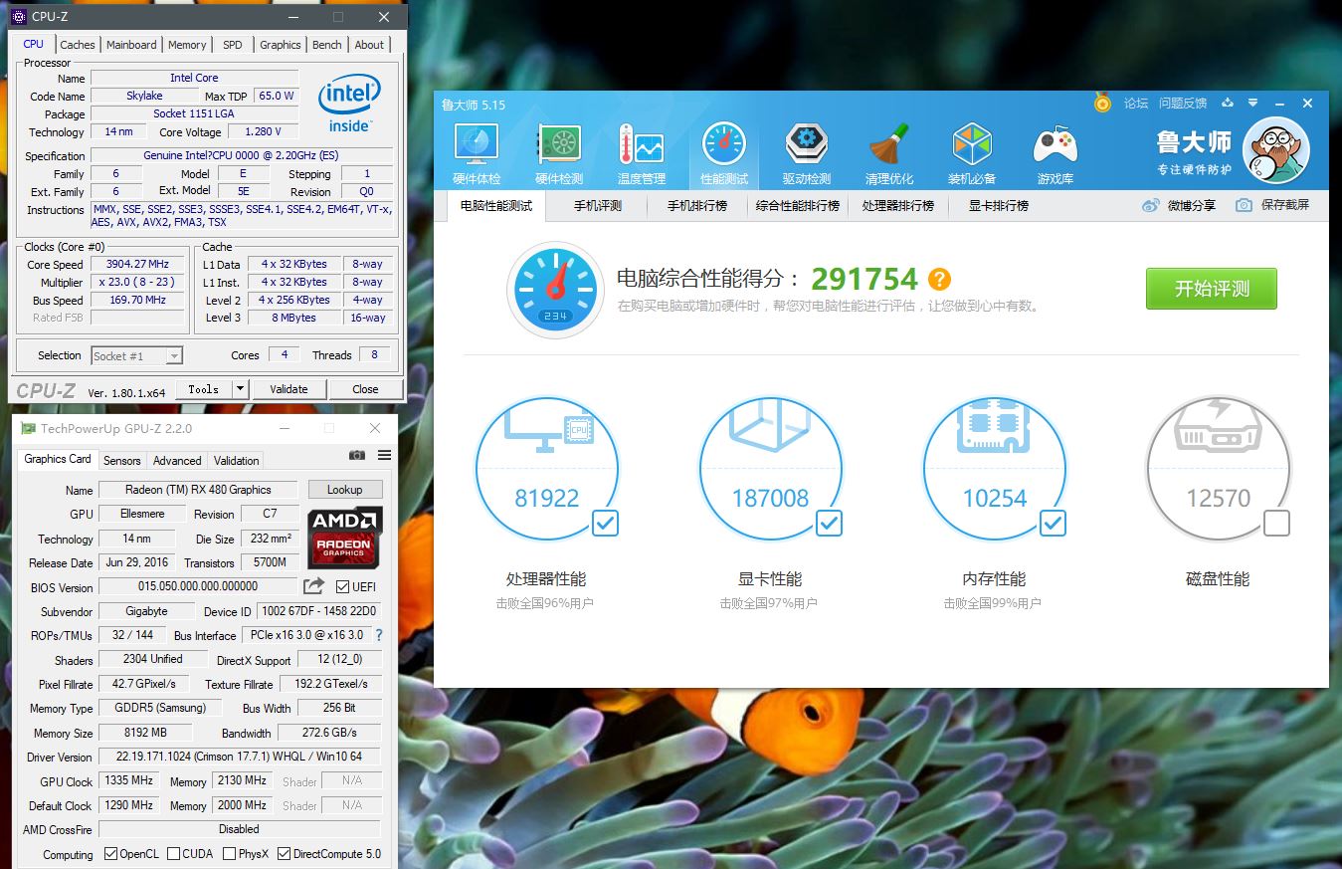Viewport: 1342px width, 869px height.
Task: Open the GPU-Z hamburger menu
Action: click(384, 455)
